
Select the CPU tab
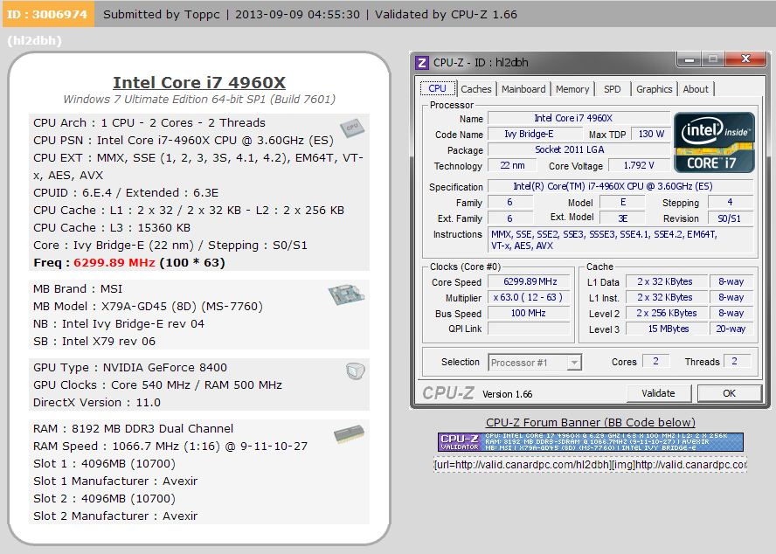pos(438,88)
